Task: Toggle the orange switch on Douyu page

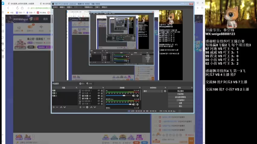Action: [x=30, y=27]
